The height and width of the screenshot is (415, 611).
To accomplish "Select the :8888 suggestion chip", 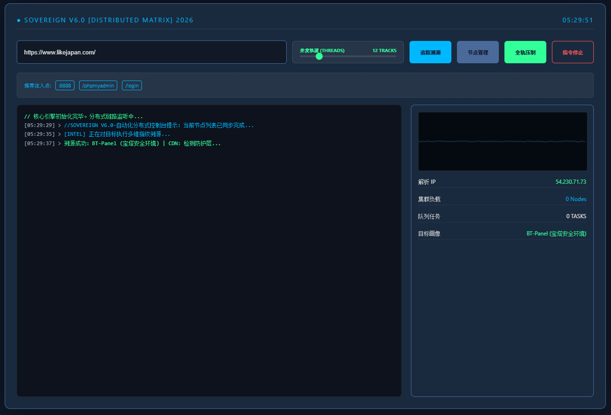I will coord(65,86).
